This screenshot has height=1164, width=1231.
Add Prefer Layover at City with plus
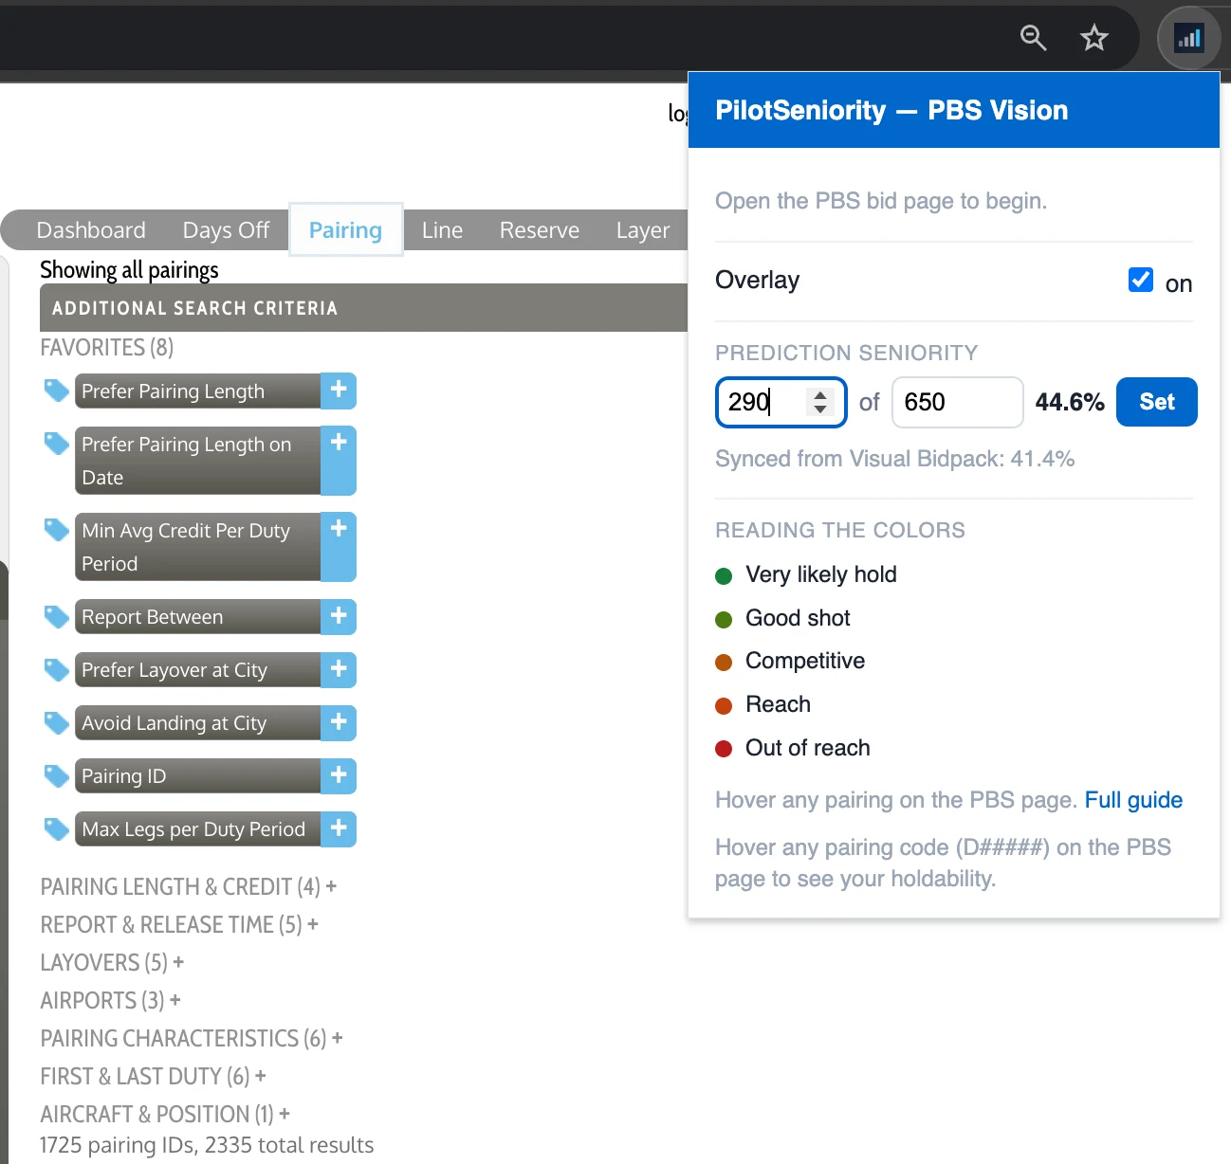[x=339, y=670]
